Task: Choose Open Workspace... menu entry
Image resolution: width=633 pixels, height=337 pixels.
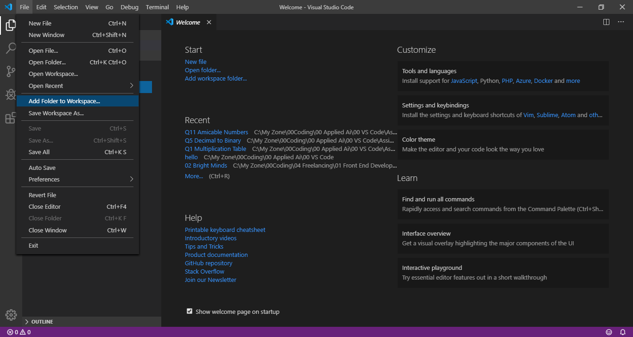Action: coord(77,74)
